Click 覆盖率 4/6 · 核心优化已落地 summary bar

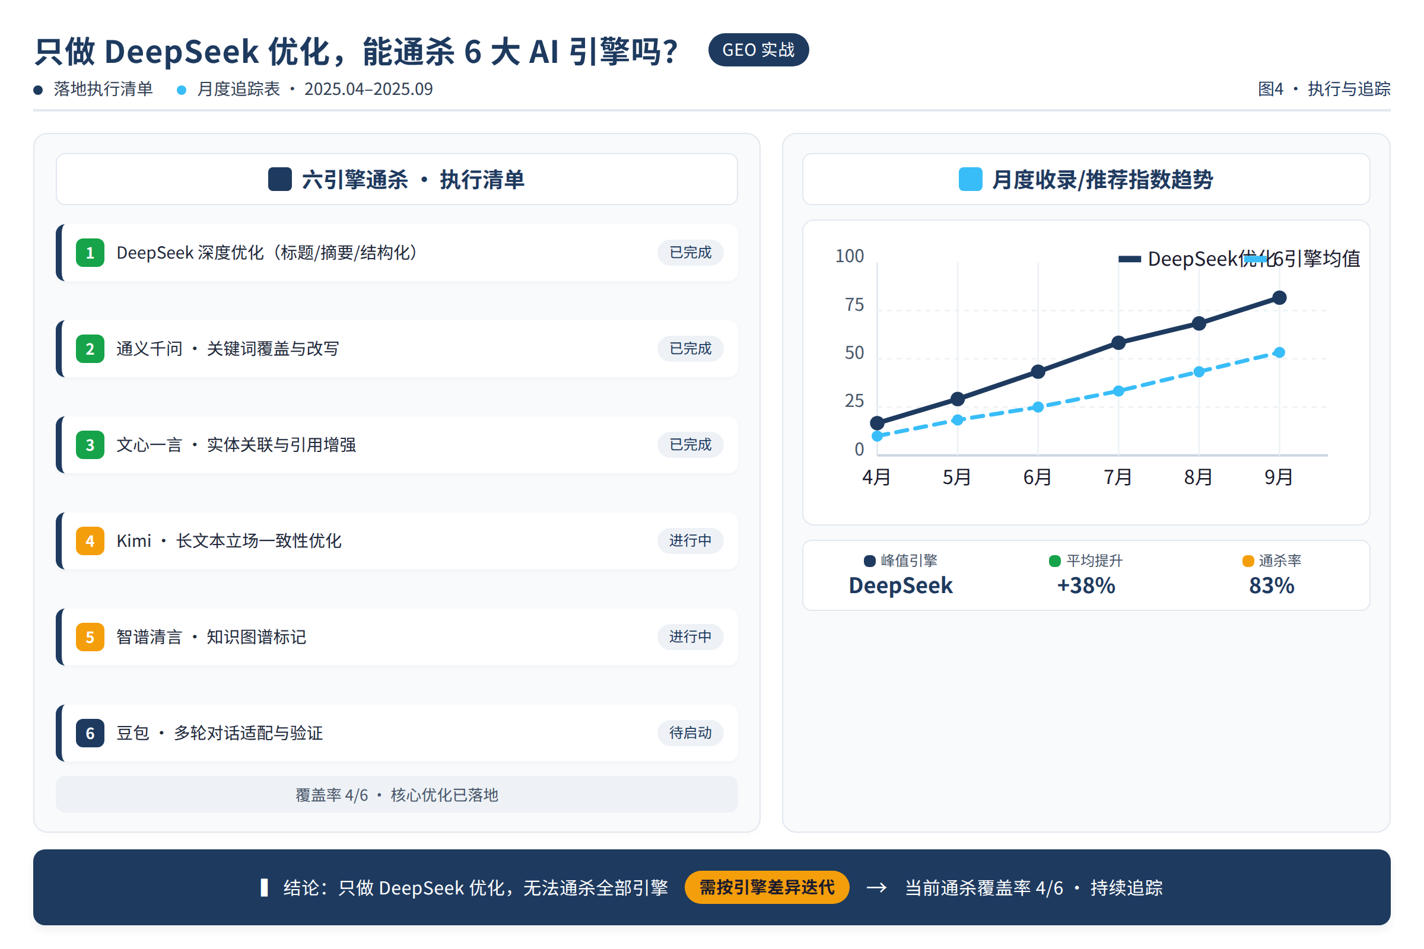[396, 795]
